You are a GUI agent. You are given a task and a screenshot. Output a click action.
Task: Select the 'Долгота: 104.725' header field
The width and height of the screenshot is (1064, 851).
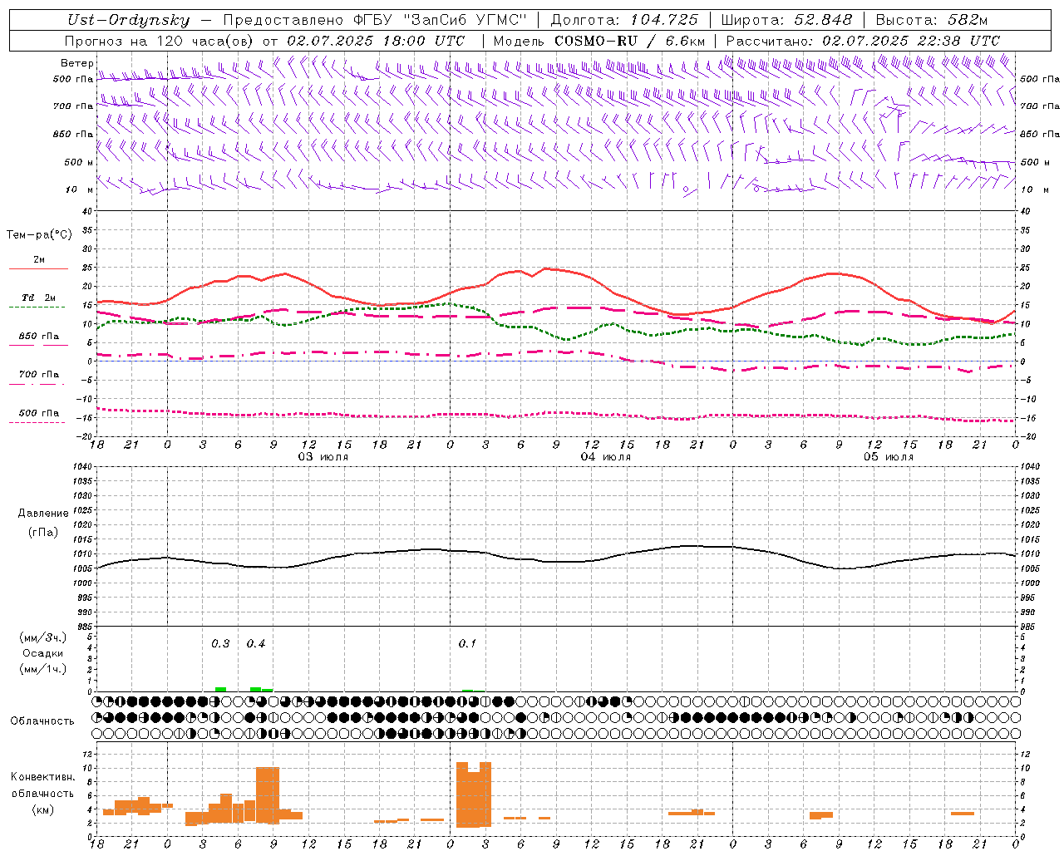click(624, 20)
